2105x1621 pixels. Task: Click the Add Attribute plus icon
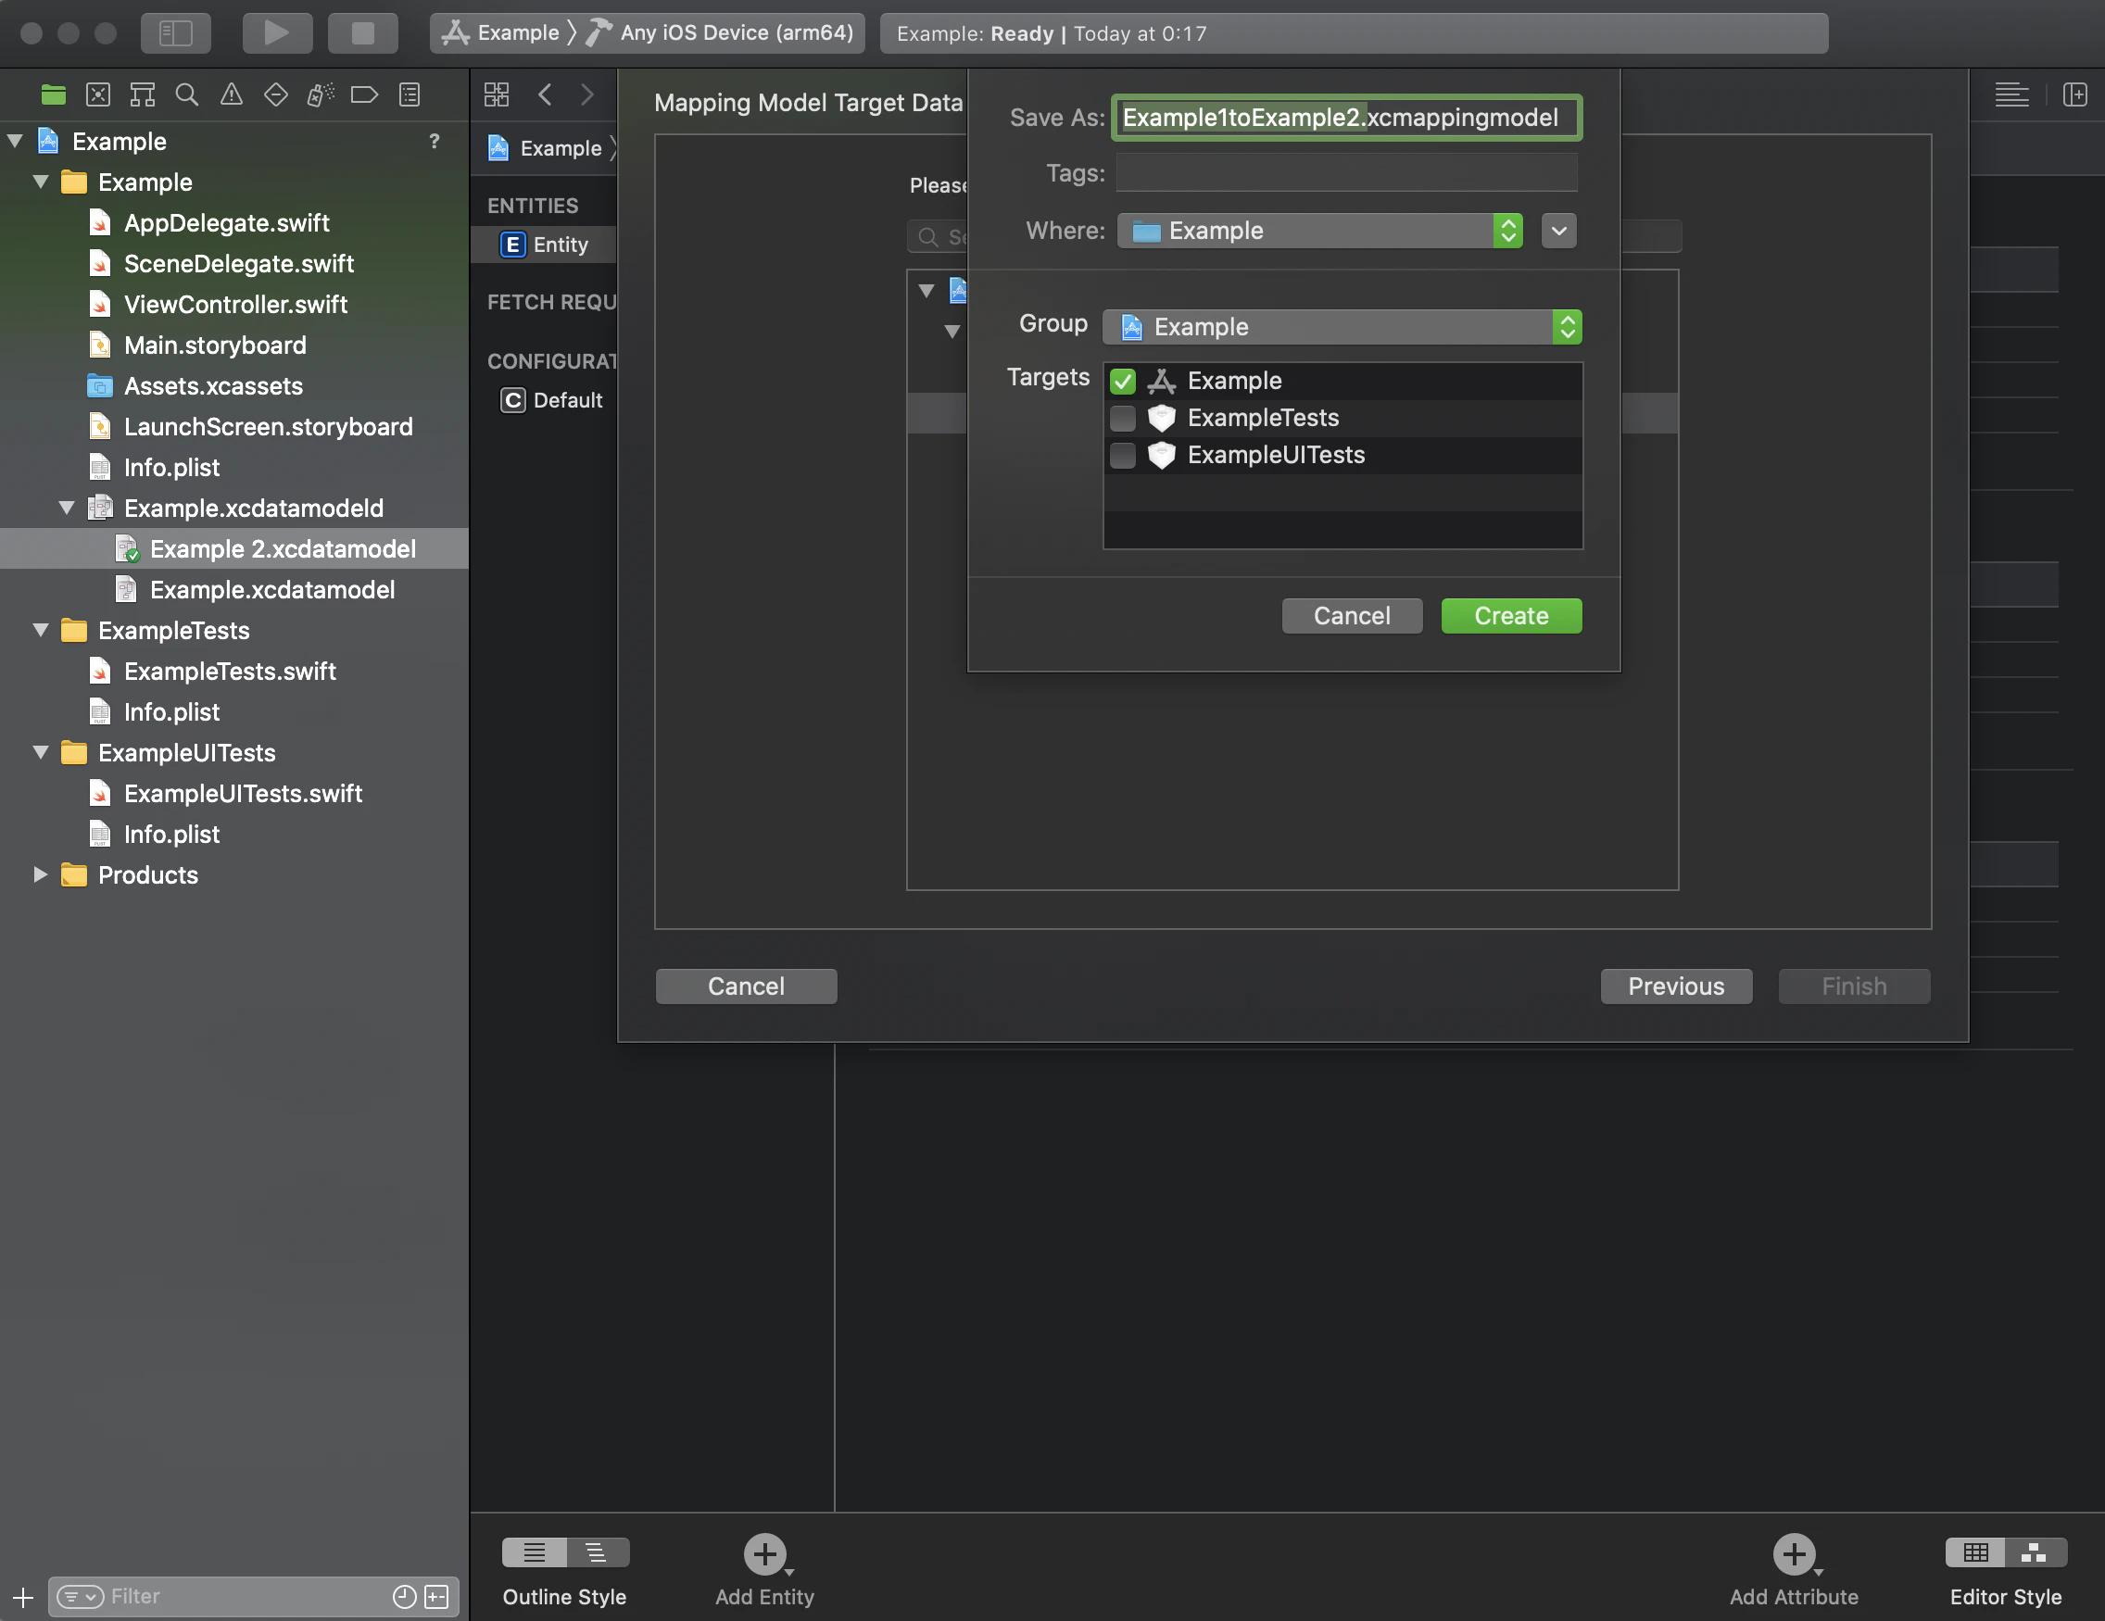[x=1794, y=1553]
